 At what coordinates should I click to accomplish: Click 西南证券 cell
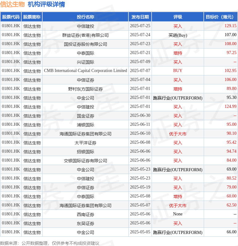click(86, 214)
